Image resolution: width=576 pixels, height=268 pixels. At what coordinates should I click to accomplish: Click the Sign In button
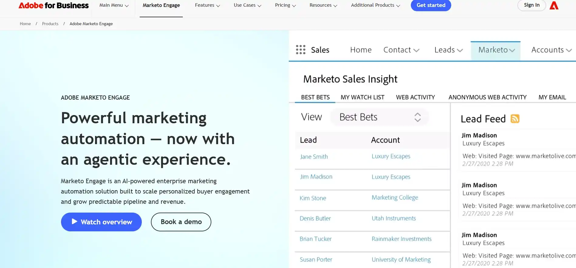tap(532, 5)
